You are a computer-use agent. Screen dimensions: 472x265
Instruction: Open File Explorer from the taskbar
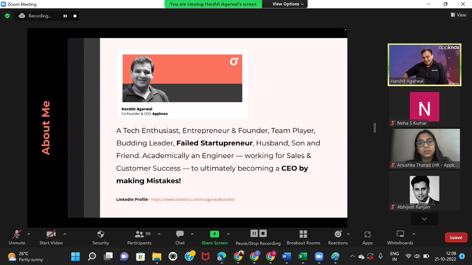tap(157, 256)
